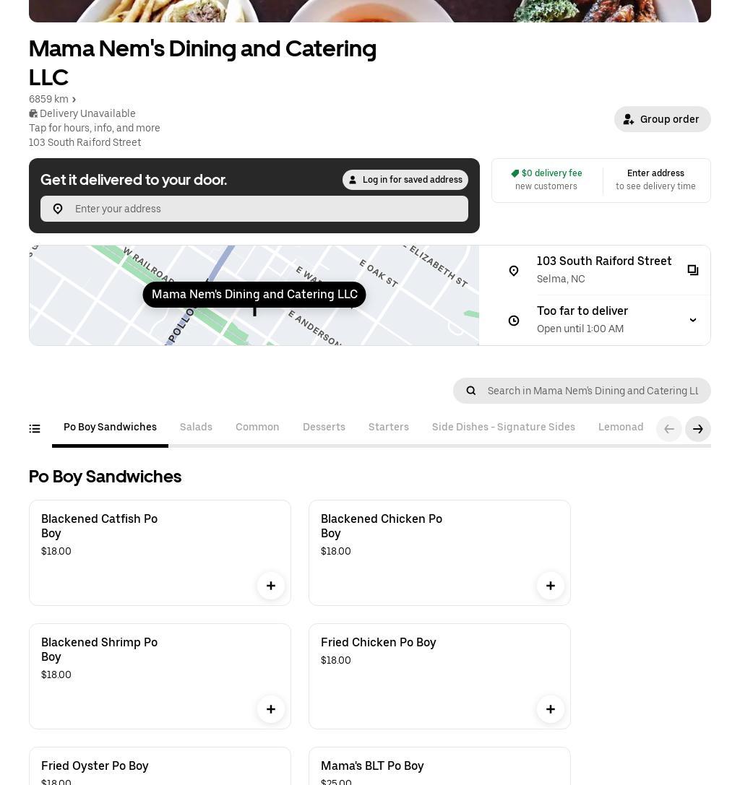Open the 6859 km distance chevron

74,100
